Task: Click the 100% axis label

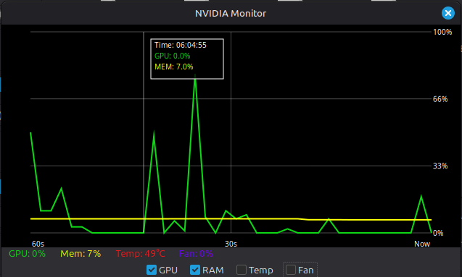Action: 442,32
